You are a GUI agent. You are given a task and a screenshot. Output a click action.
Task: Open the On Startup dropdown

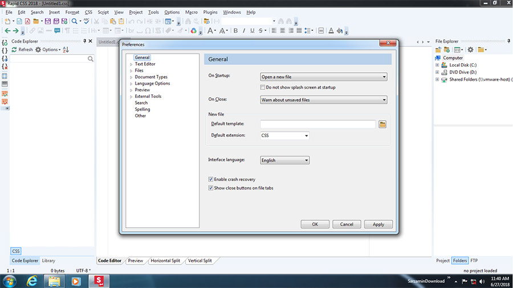(324, 77)
